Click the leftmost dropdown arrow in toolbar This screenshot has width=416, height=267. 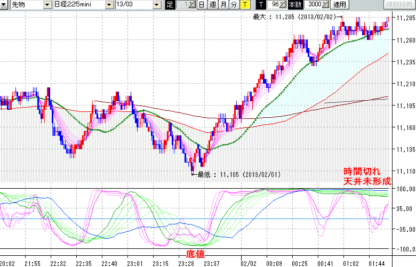pos(5,5)
